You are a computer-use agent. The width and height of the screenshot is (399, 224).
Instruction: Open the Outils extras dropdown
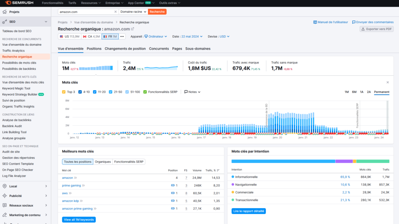(x=169, y=3)
